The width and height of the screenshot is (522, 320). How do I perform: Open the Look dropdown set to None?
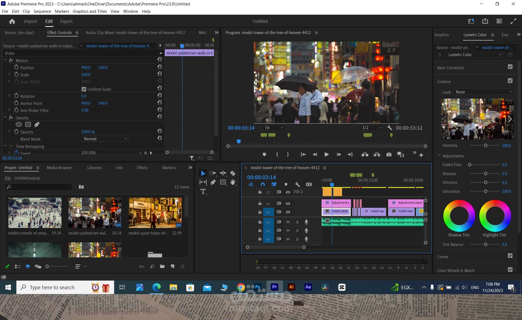484,92
